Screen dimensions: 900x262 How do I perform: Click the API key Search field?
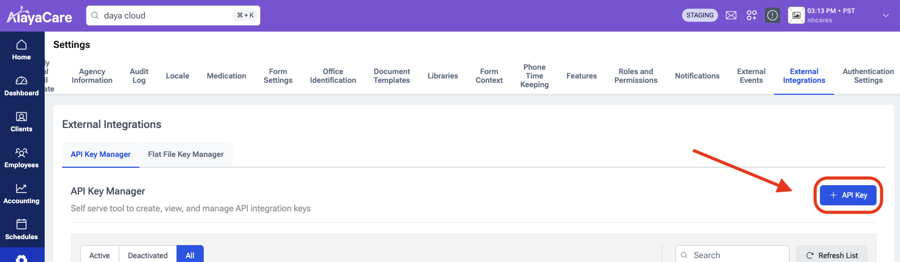click(x=732, y=255)
